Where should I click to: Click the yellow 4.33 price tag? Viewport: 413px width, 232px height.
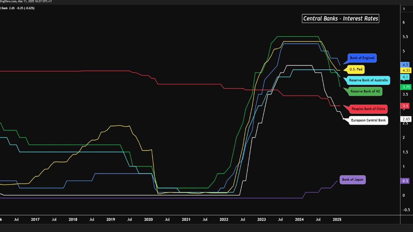406,71
